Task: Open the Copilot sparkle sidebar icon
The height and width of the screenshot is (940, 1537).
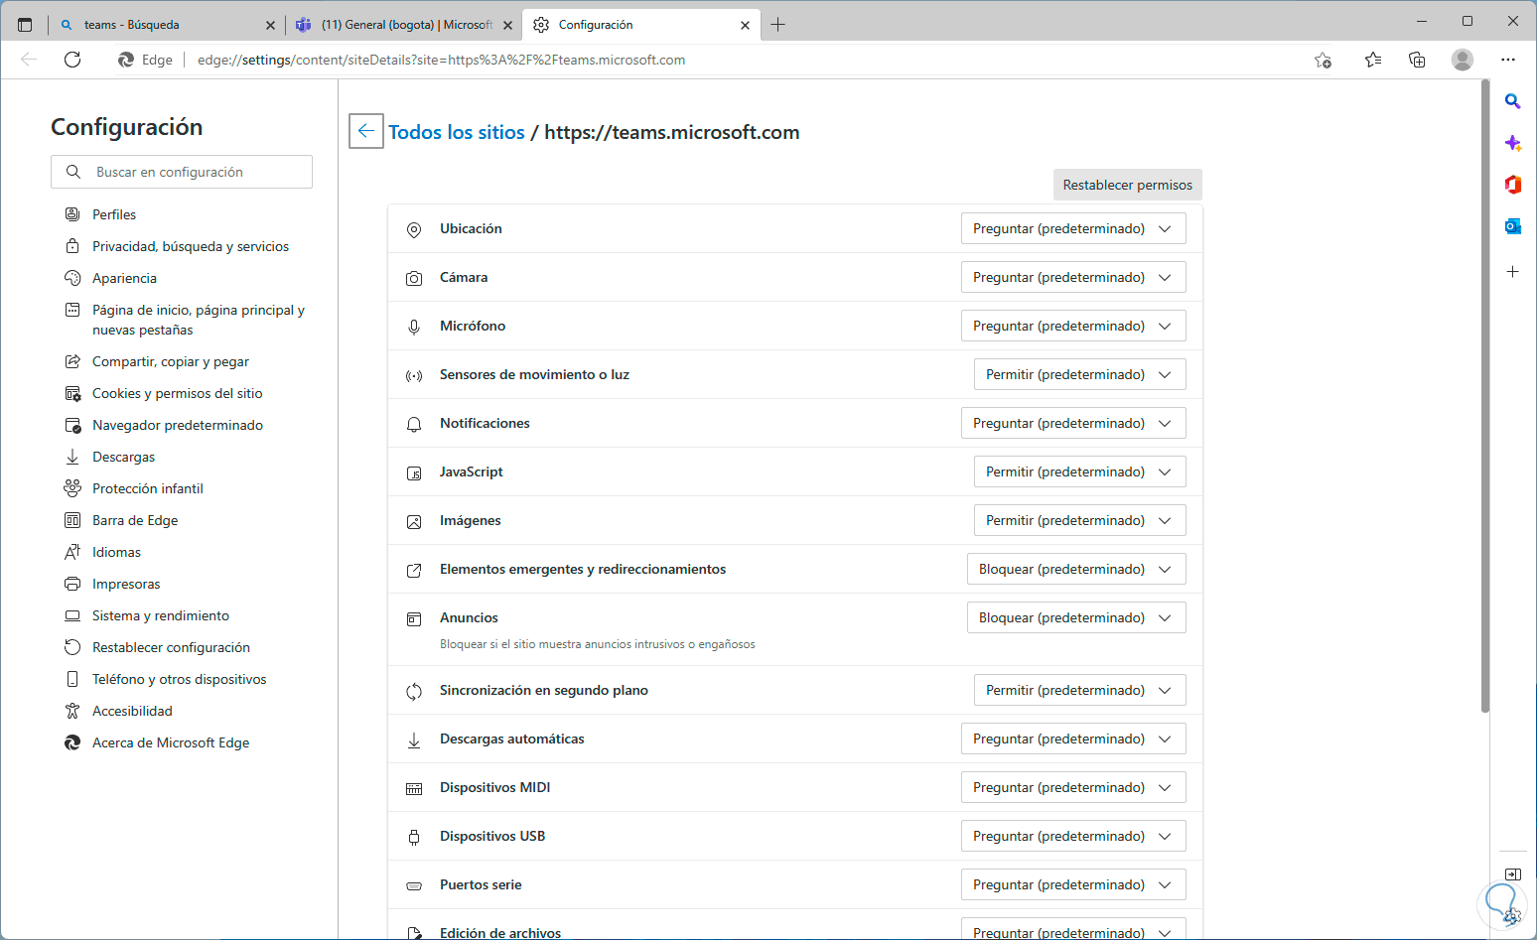Action: [x=1512, y=143]
